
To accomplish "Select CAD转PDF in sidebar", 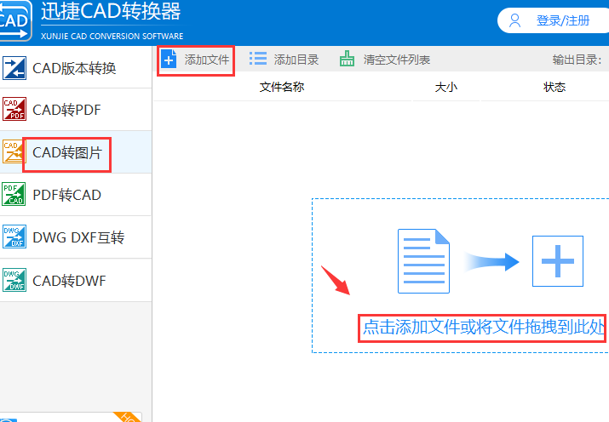I will (x=76, y=110).
